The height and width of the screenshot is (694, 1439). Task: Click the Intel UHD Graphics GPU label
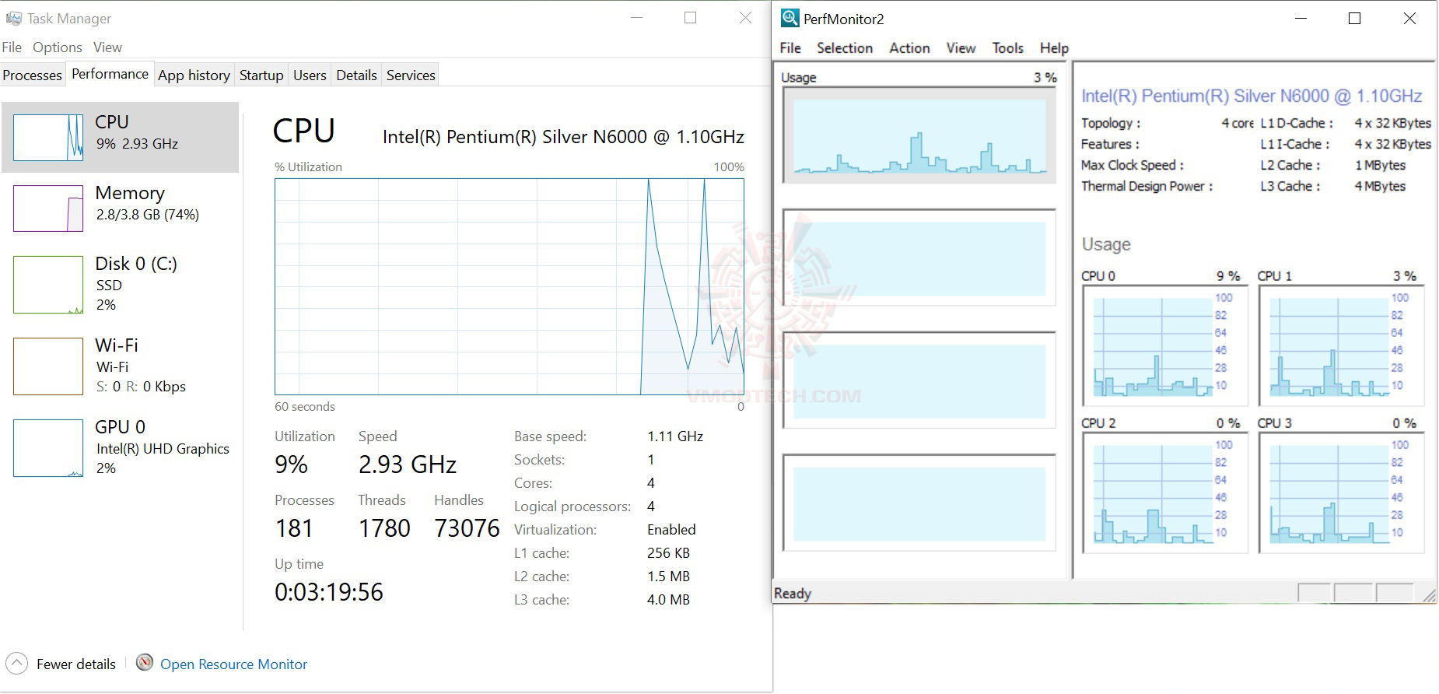pyautogui.click(x=163, y=449)
